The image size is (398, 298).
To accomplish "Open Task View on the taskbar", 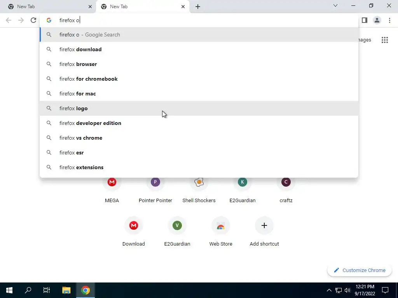I will 47,290.
